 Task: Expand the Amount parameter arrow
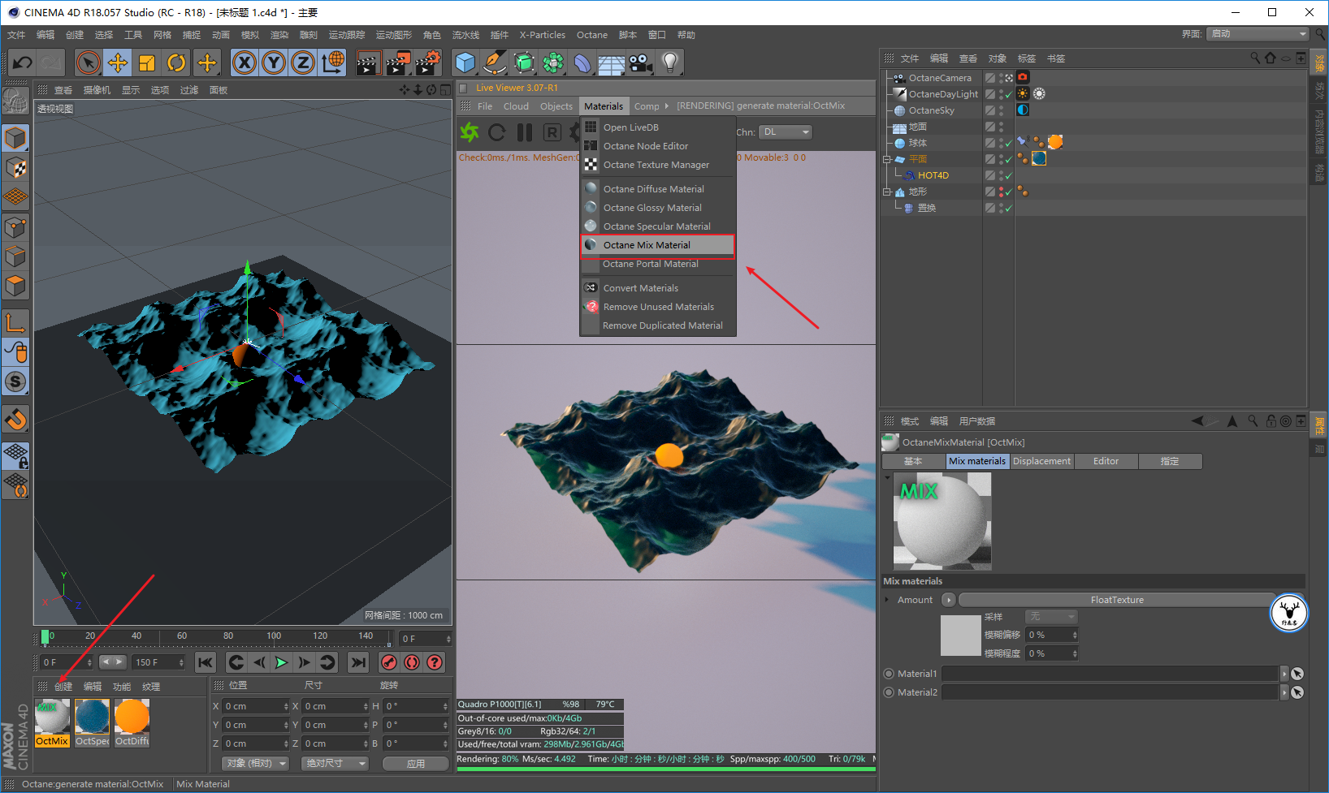pyautogui.click(x=887, y=600)
